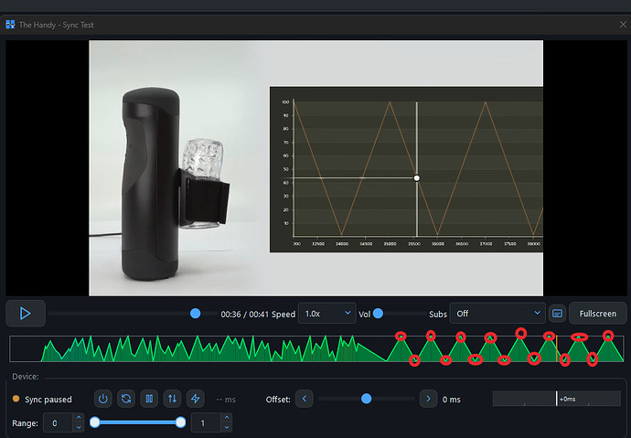631x438 pixels.
Task: Click the resync refresh icon
Action: [x=126, y=399]
